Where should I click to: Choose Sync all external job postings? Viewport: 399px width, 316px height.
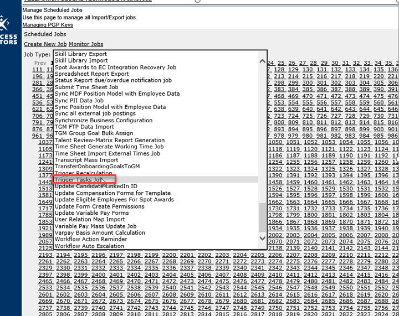95,113
